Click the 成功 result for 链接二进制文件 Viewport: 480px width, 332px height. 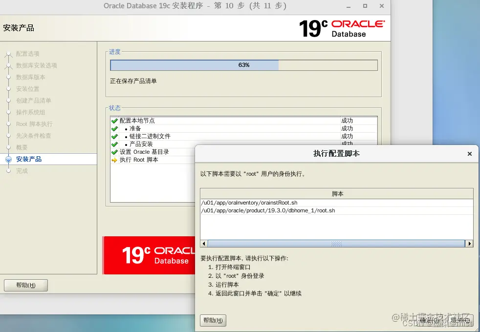click(x=347, y=136)
